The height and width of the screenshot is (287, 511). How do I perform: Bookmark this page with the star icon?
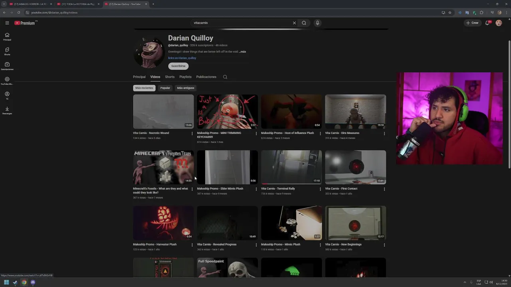click(450, 12)
